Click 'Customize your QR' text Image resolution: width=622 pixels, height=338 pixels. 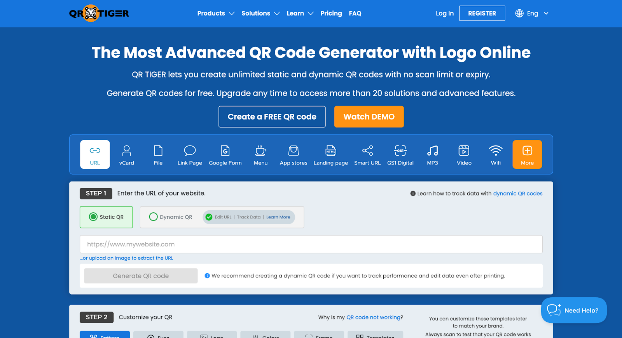click(x=145, y=317)
